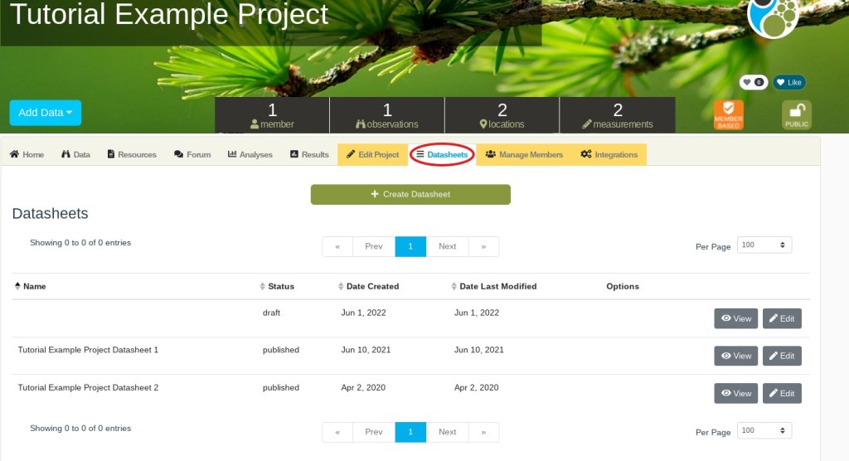Go to Next page in top pagination

tap(447, 246)
